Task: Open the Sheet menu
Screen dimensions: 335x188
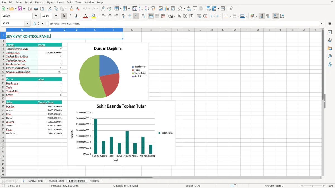Action: [60, 2]
